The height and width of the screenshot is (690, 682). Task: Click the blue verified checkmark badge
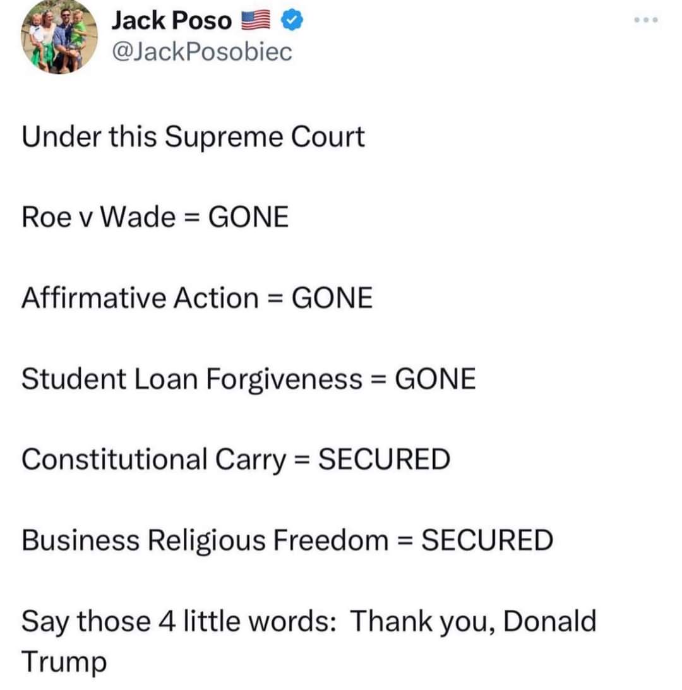[292, 20]
